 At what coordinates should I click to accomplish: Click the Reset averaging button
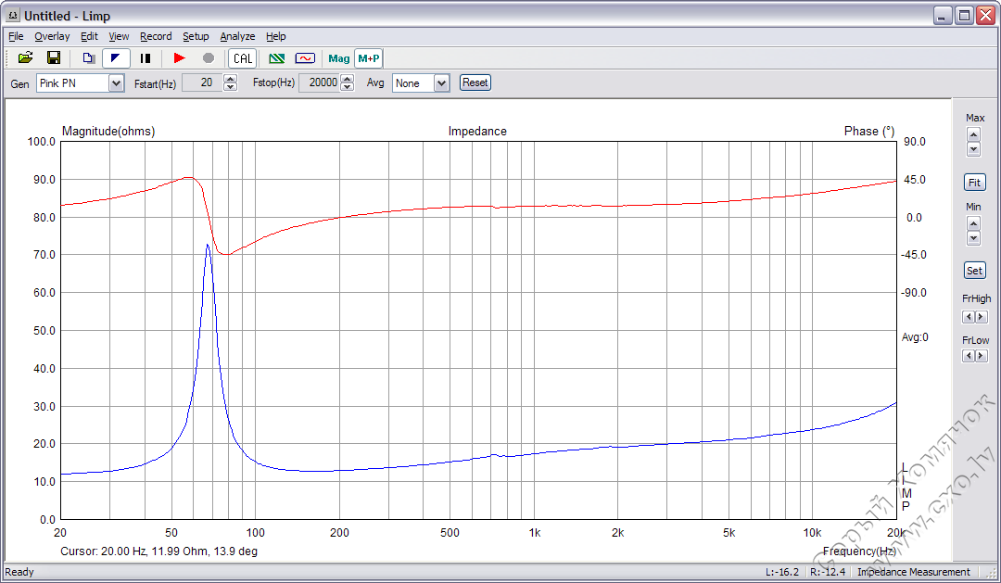(475, 82)
